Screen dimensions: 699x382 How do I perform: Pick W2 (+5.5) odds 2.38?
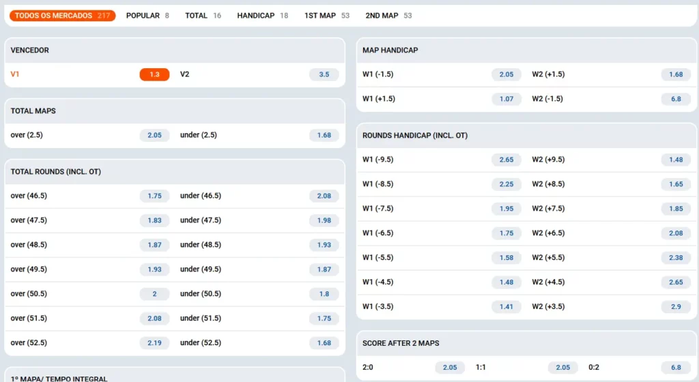tap(676, 257)
